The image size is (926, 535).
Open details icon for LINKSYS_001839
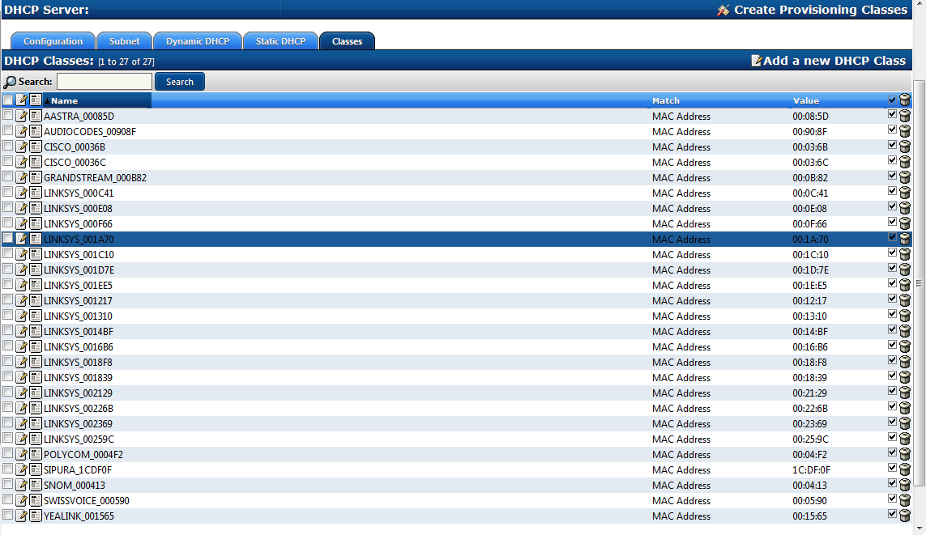point(36,377)
